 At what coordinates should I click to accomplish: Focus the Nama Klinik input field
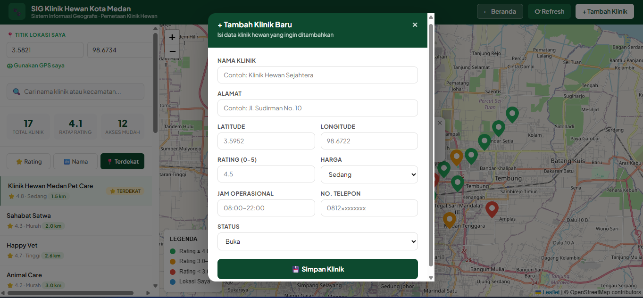point(317,75)
